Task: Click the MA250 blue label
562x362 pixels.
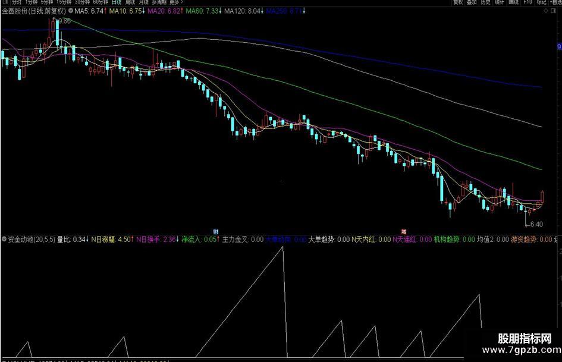Action: pyautogui.click(x=285, y=11)
